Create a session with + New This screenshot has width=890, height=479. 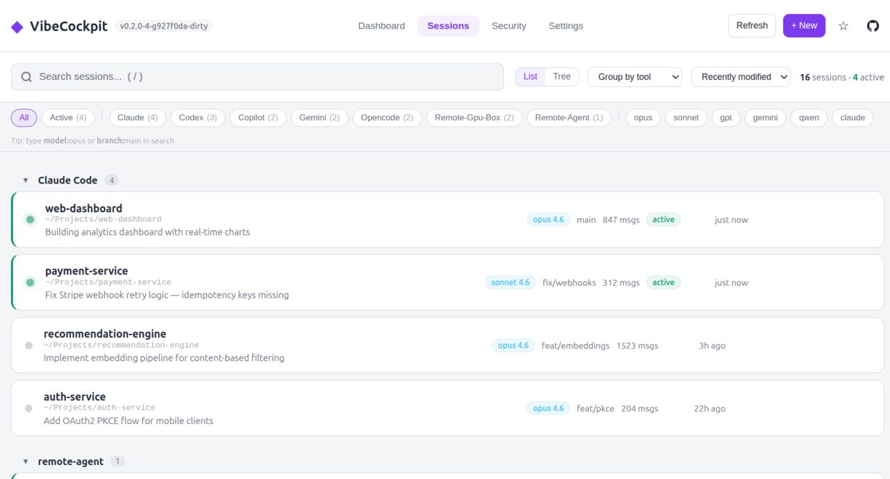[804, 26]
